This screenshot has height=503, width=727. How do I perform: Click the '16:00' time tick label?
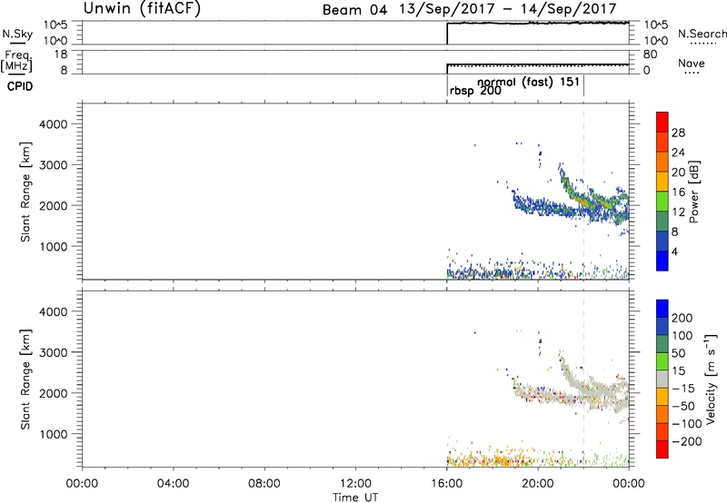447,484
